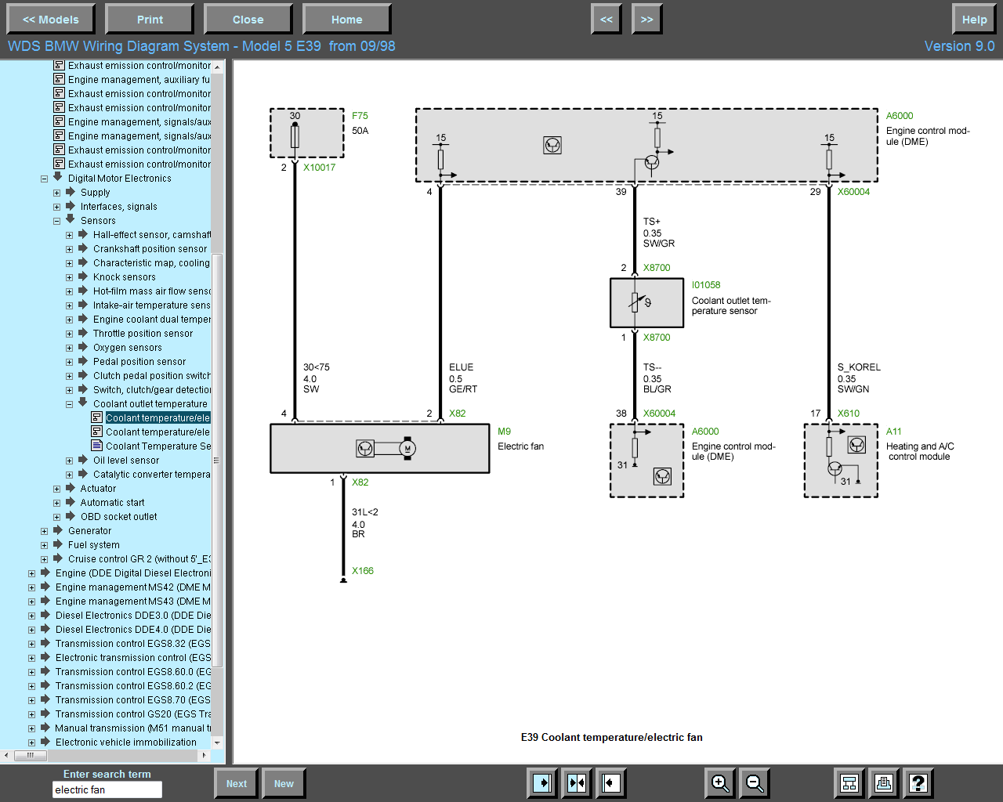
Task: Open Coolant Temperature Se document entry
Action: tap(158, 446)
